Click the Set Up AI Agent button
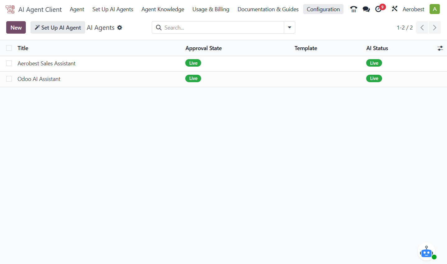This screenshot has width=447, height=264. pyautogui.click(x=58, y=27)
